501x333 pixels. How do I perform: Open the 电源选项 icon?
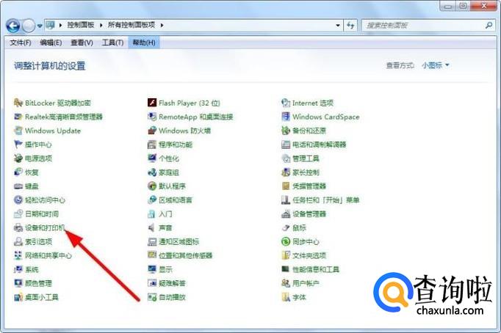[18, 158]
